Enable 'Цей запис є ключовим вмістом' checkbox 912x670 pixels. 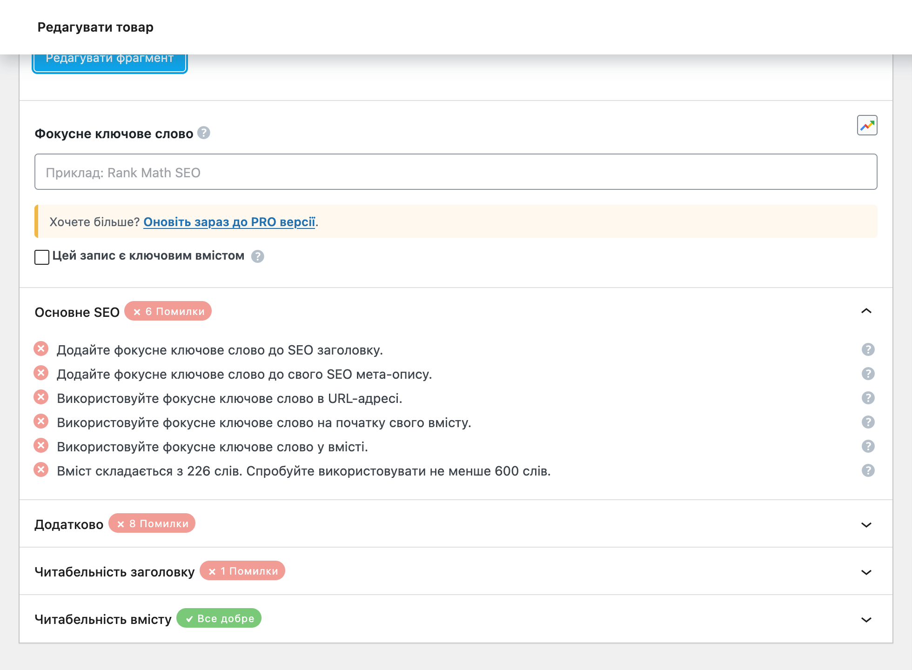coord(42,257)
